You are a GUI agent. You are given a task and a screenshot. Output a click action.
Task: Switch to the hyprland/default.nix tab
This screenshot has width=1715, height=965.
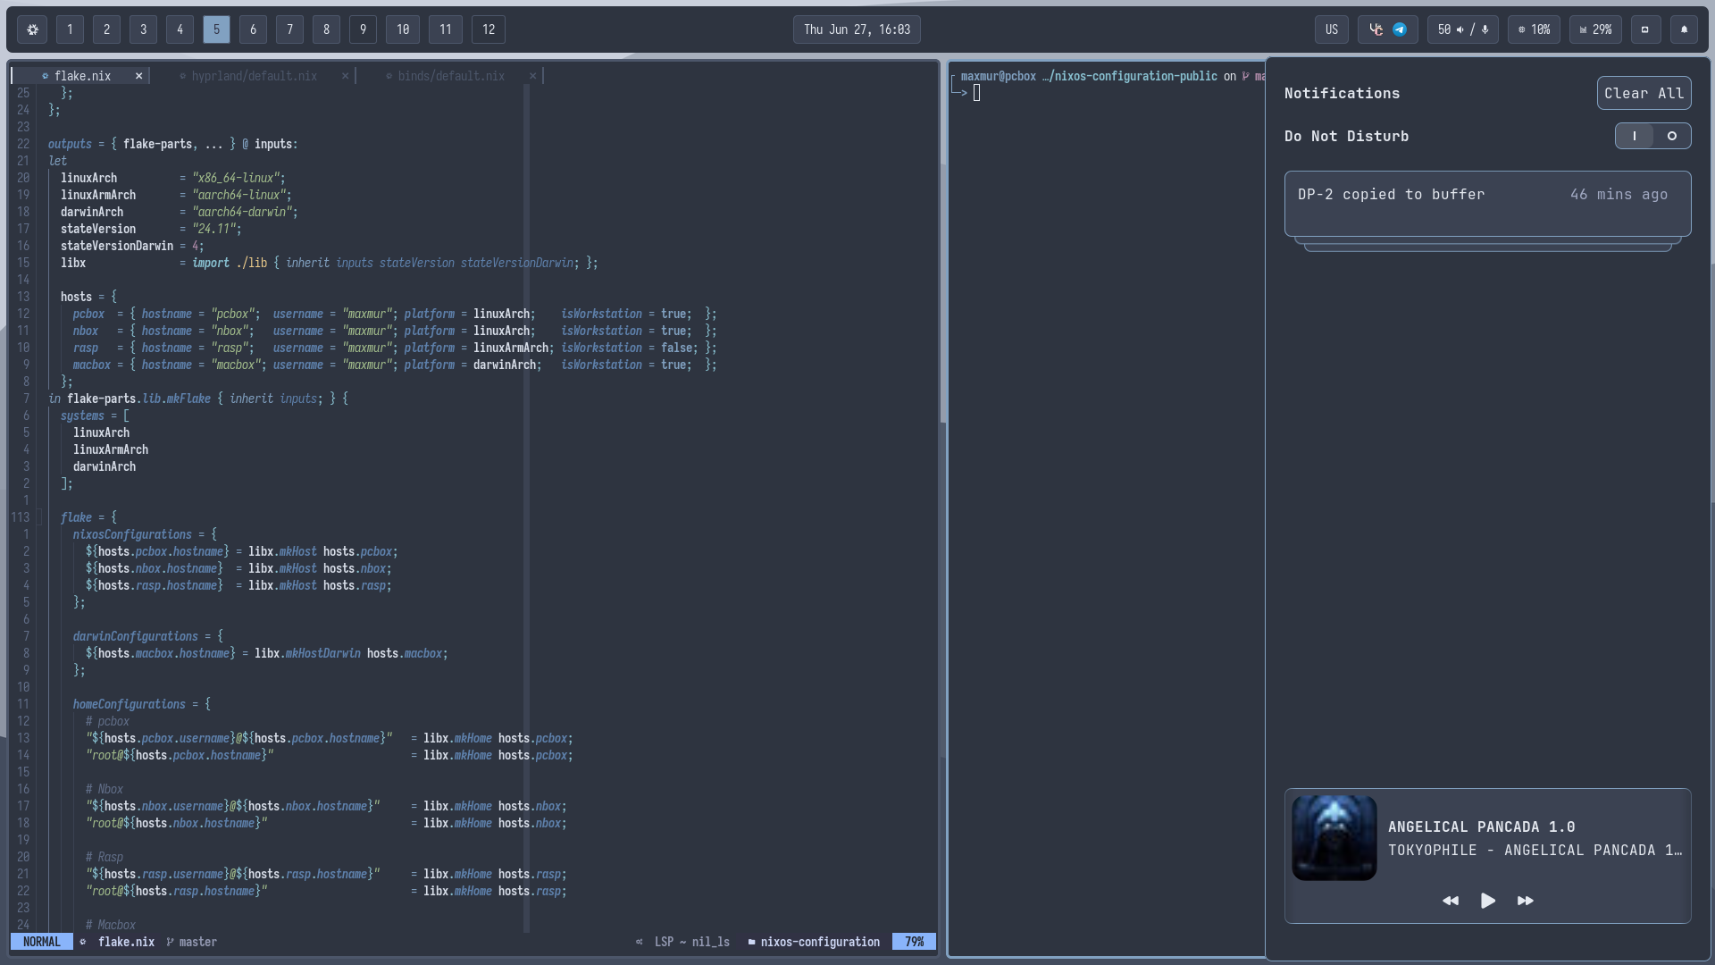coord(254,76)
